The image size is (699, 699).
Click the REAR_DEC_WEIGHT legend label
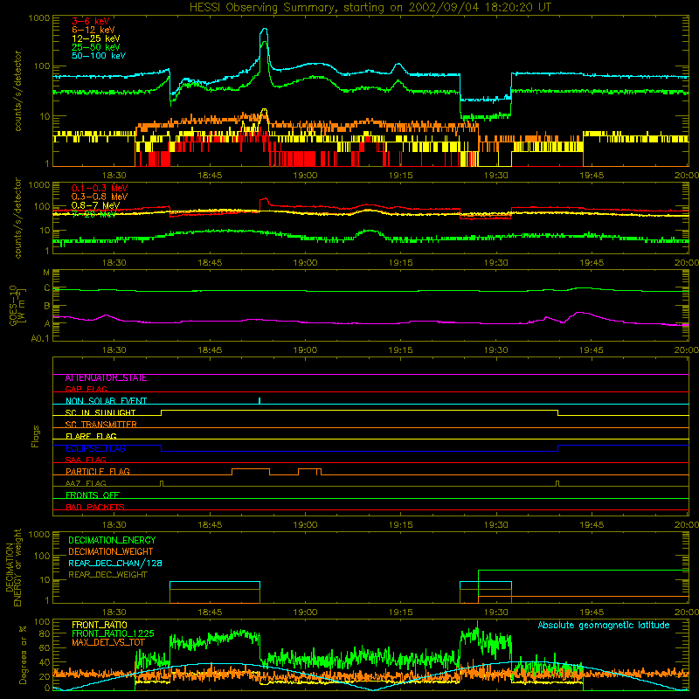[x=107, y=575]
